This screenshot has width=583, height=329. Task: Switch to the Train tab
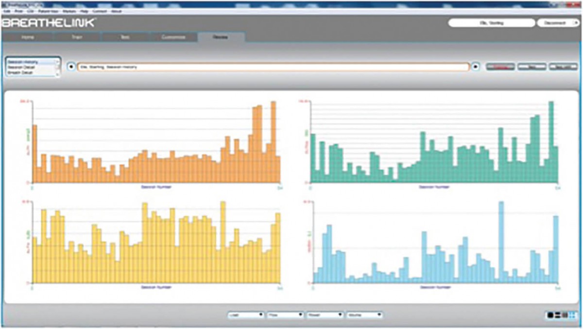point(76,37)
